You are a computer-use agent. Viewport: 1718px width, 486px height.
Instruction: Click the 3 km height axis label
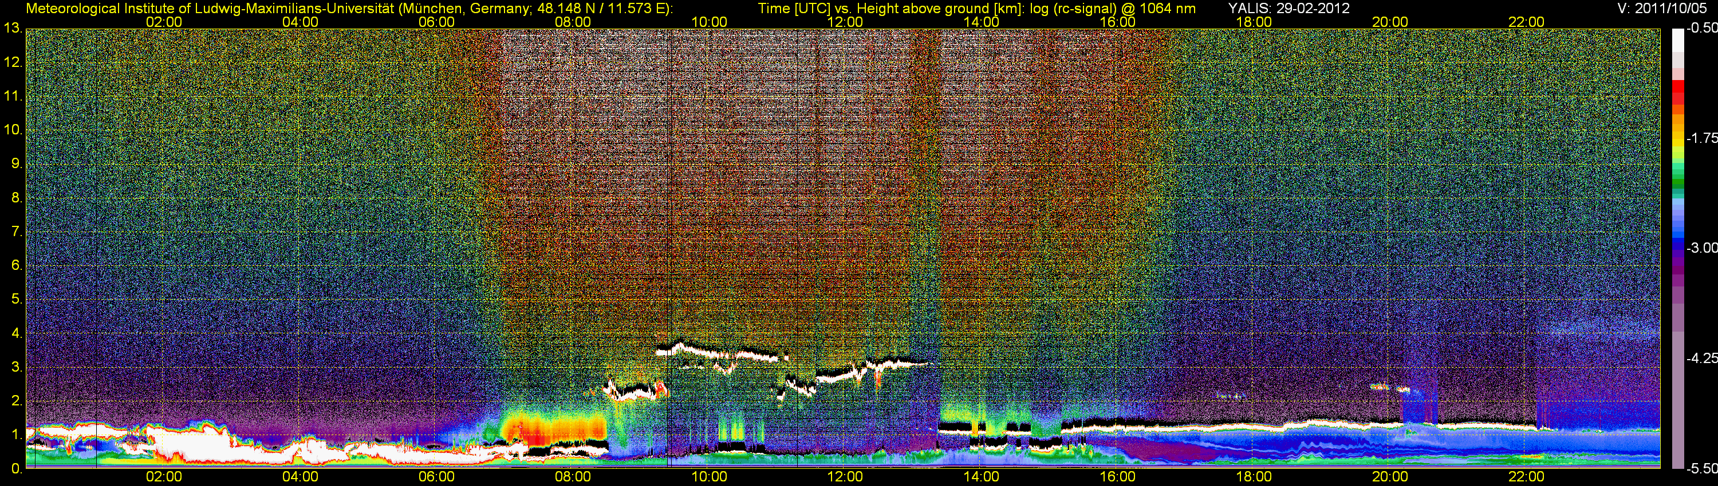point(17,367)
